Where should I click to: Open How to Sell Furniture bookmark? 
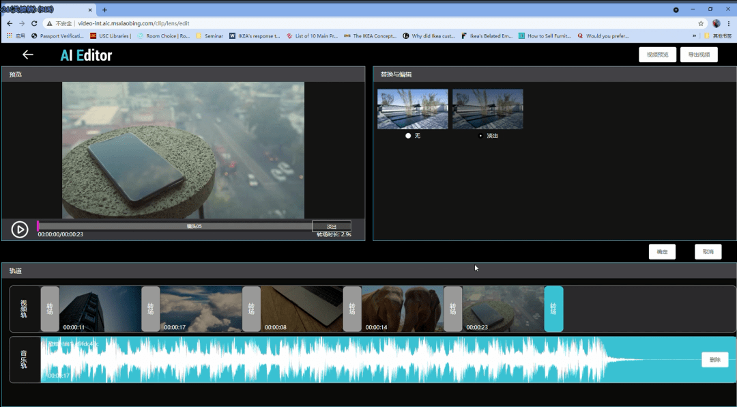pyautogui.click(x=545, y=36)
